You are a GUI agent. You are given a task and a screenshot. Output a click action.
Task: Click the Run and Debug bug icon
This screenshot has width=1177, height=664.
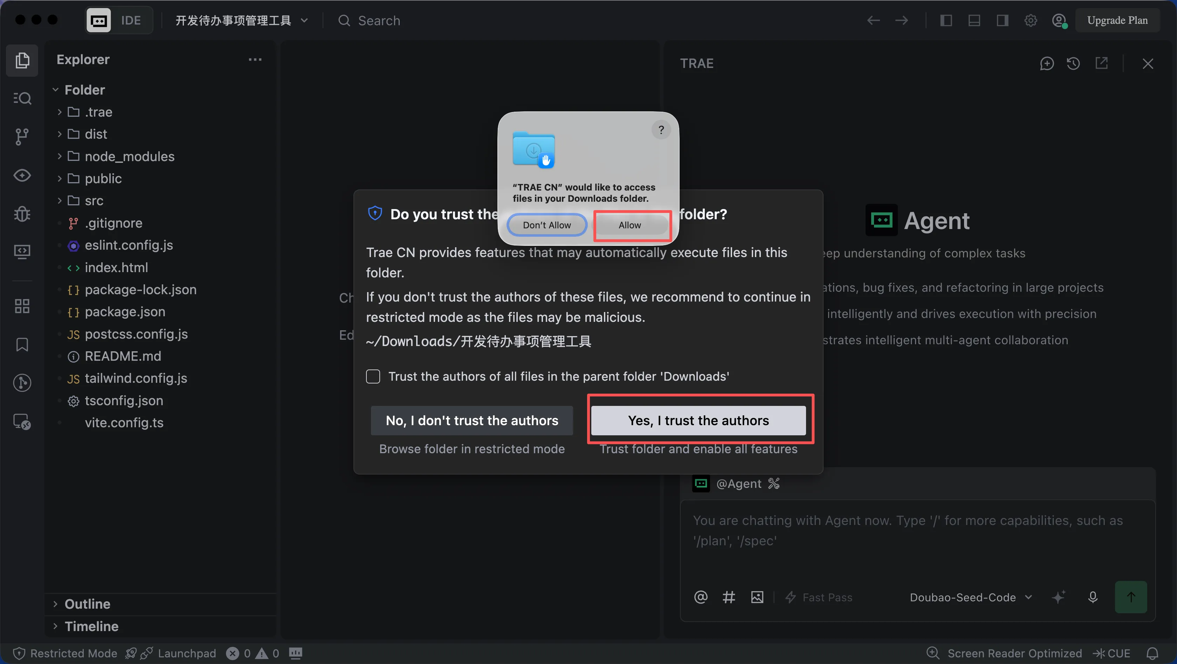22,214
